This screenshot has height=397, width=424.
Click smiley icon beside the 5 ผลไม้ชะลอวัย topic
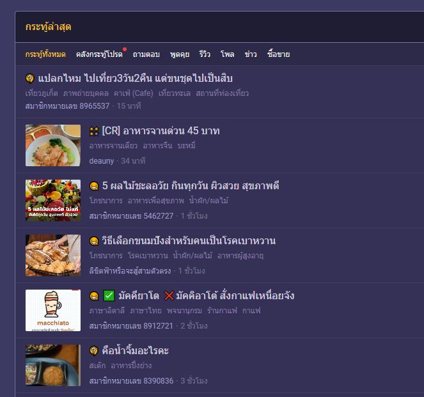(94, 186)
